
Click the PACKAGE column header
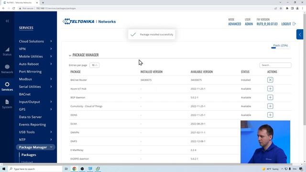coord(76,72)
